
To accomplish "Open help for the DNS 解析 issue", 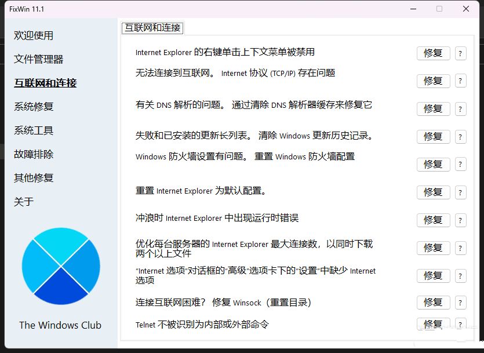I will [460, 109].
